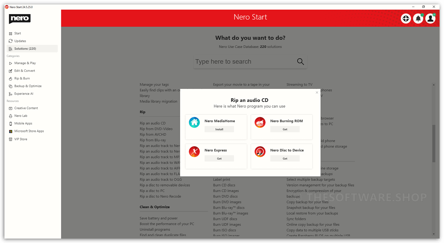Click Snapshot backup for your files

click(x=311, y=208)
